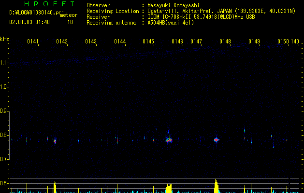Click the 0148 time marker

click(225, 41)
